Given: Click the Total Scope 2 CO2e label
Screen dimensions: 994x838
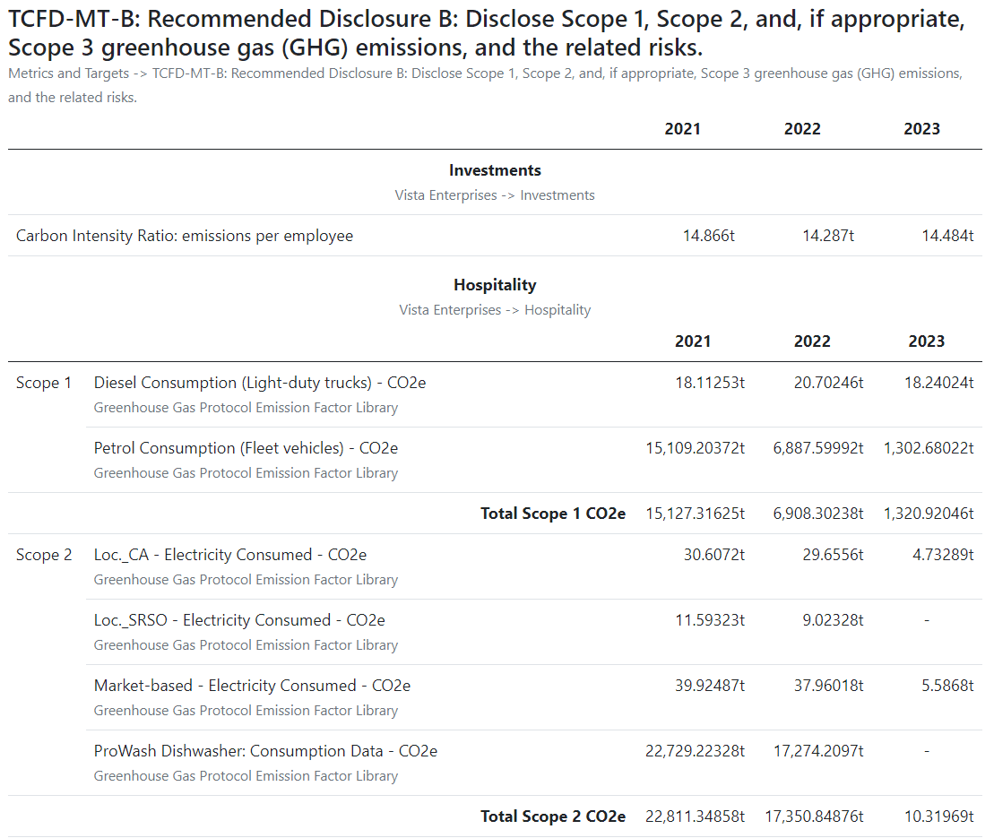Looking at the screenshot, I should click(x=553, y=816).
